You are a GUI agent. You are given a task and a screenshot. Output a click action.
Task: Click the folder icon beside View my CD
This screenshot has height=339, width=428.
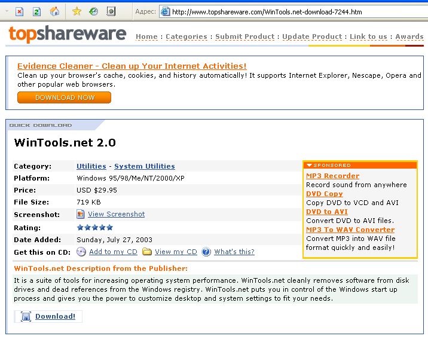(147, 252)
